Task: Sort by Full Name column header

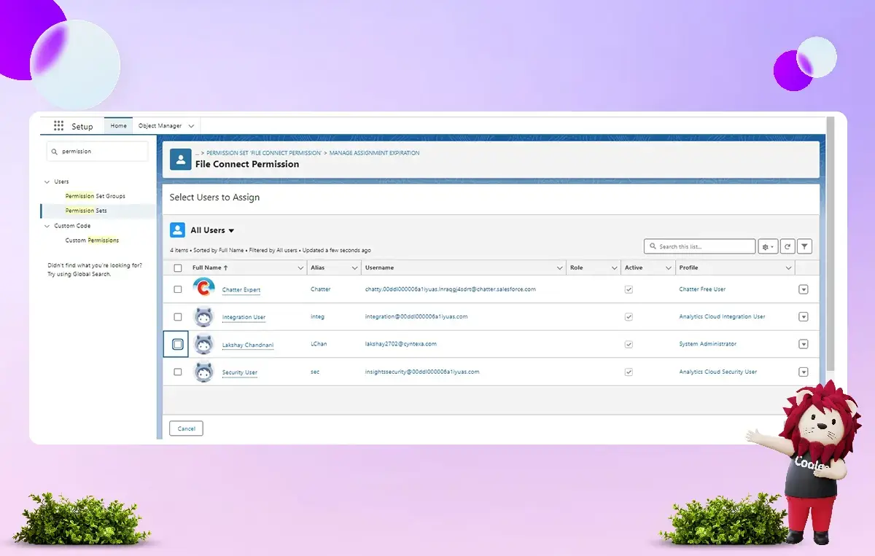Action: click(210, 268)
